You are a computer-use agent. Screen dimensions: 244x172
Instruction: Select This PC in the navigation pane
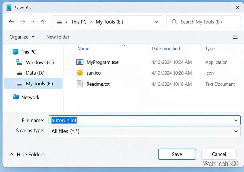click(28, 52)
